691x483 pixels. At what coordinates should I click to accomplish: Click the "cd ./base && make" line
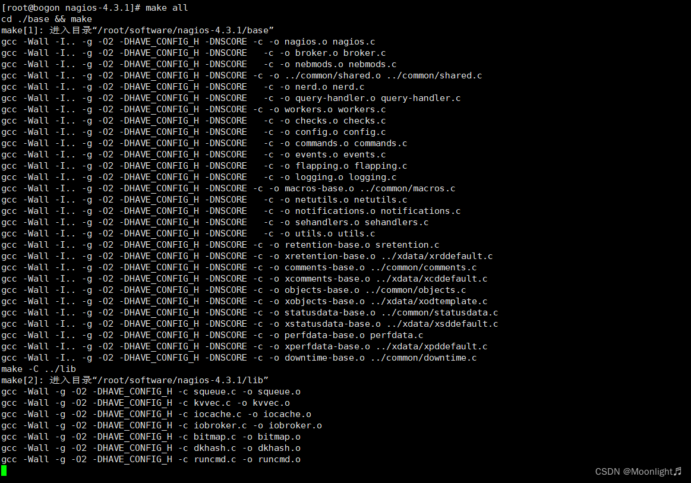click(47, 19)
